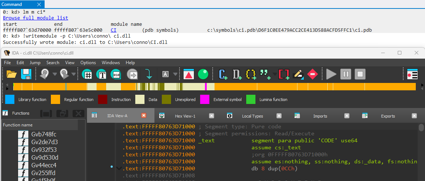Expand dropdown arrow next to letter A icon
This screenshot has height=181, width=425.
click(x=175, y=74)
